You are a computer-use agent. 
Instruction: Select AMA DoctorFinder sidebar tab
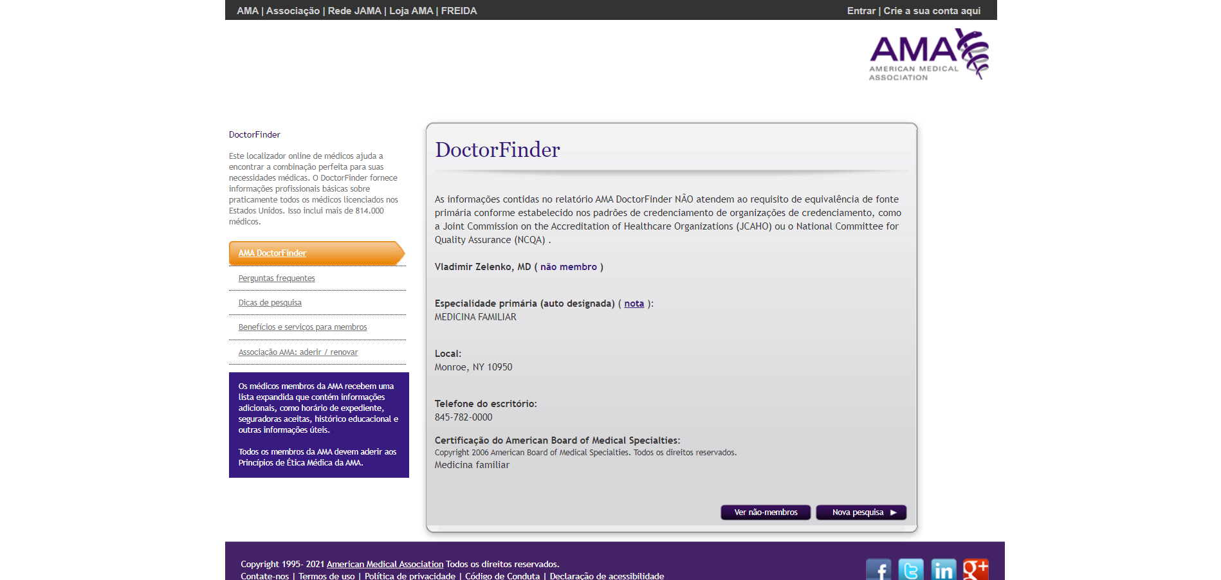pyautogui.click(x=317, y=253)
